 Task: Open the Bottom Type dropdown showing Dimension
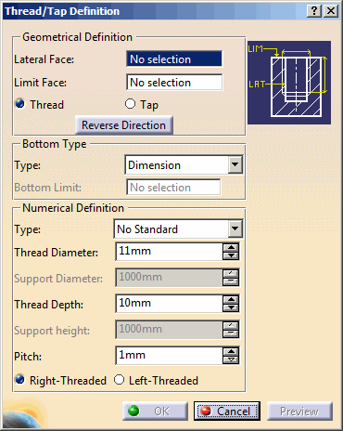pyautogui.click(x=184, y=164)
